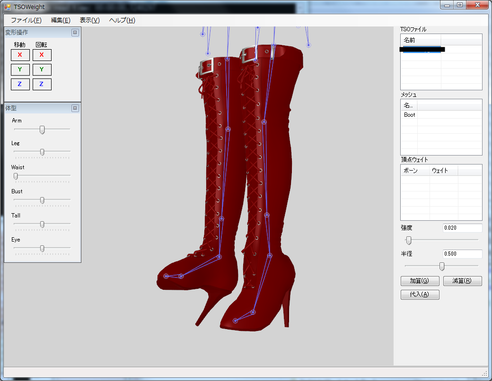Click the Arm slider handle
Screen dimensions: 492x381
(42, 130)
